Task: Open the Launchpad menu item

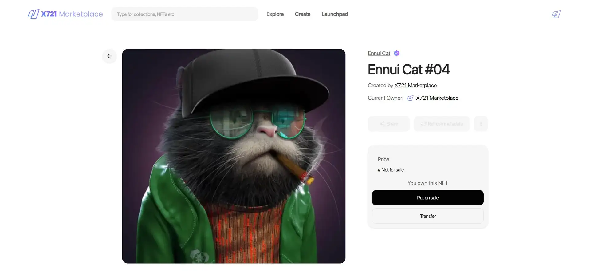Action: pos(335,14)
